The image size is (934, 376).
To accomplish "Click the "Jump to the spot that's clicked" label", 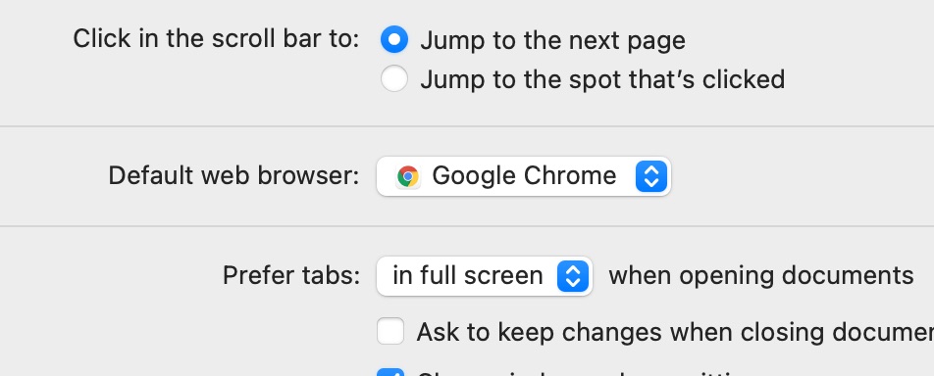I will coord(602,79).
